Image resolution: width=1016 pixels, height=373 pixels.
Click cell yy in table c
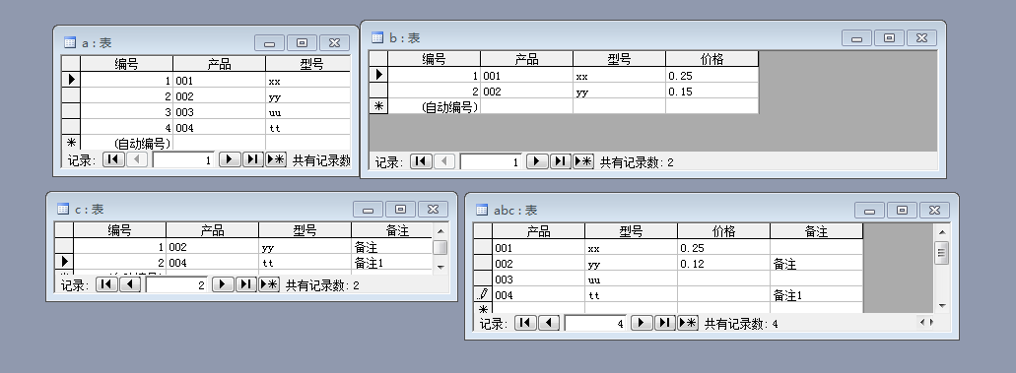(x=305, y=246)
